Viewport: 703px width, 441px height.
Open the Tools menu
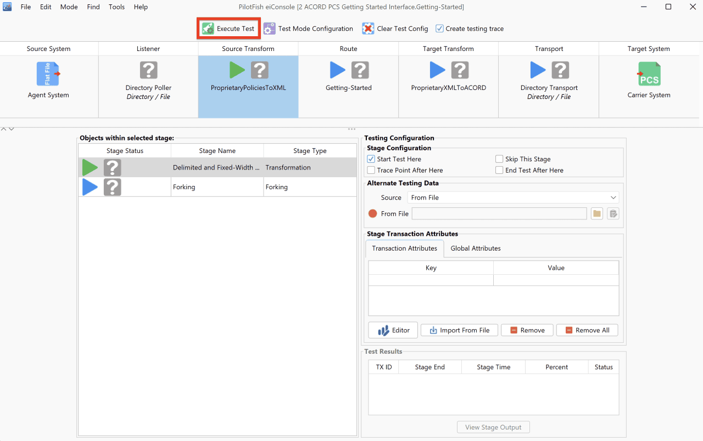click(x=116, y=7)
